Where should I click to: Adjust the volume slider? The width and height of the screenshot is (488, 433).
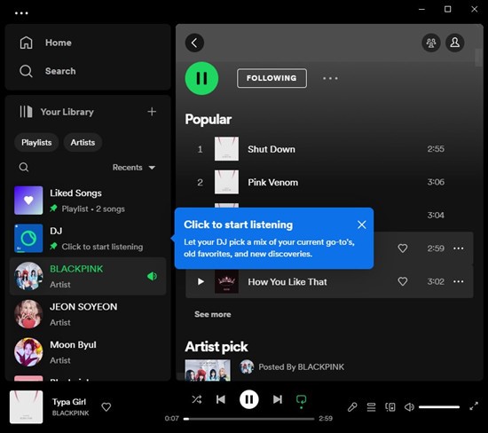pos(439,407)
